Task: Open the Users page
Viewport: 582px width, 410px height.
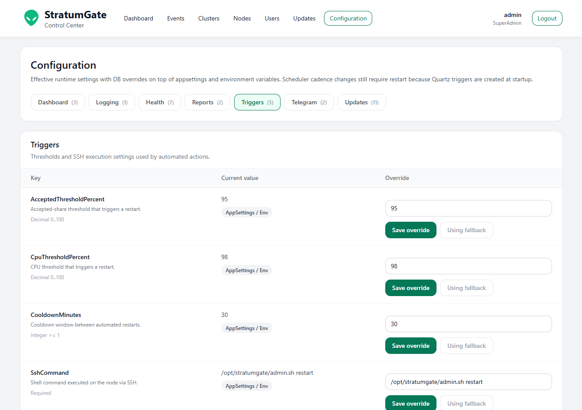Action: 272,18
